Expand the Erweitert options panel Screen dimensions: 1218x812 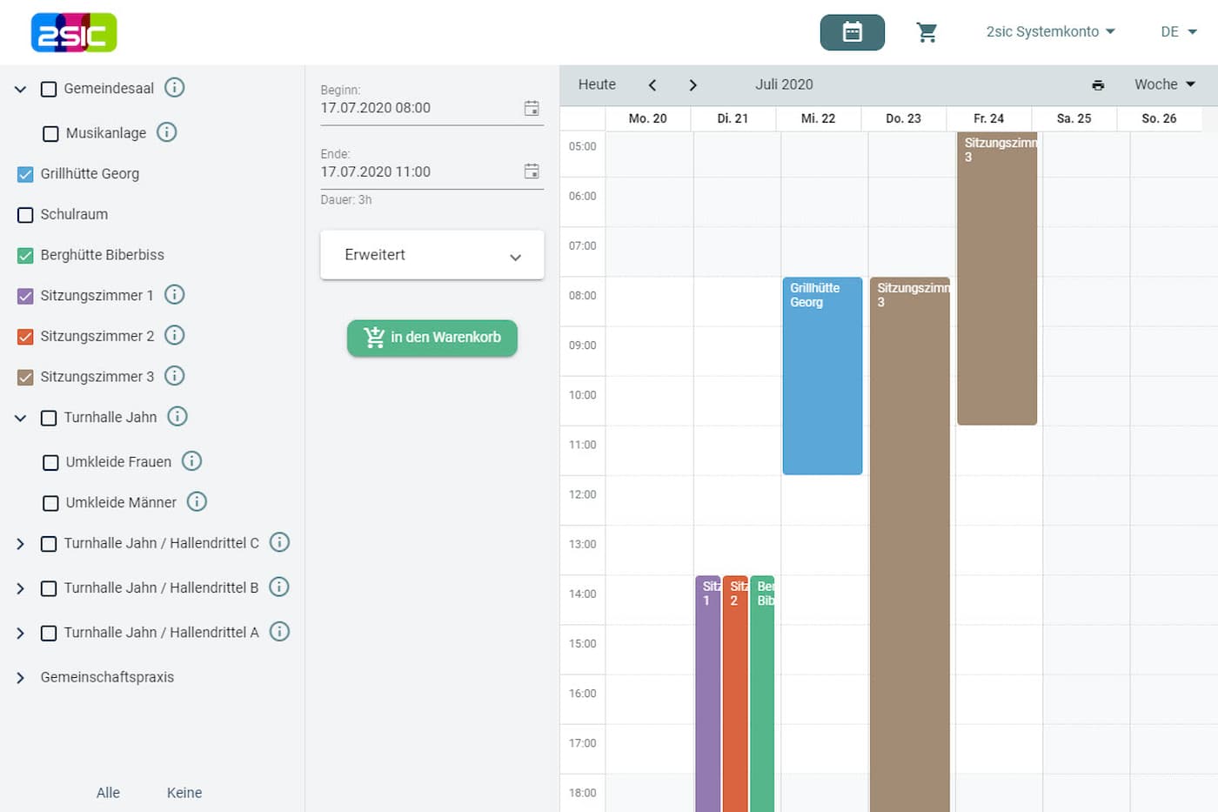(432, 255)
